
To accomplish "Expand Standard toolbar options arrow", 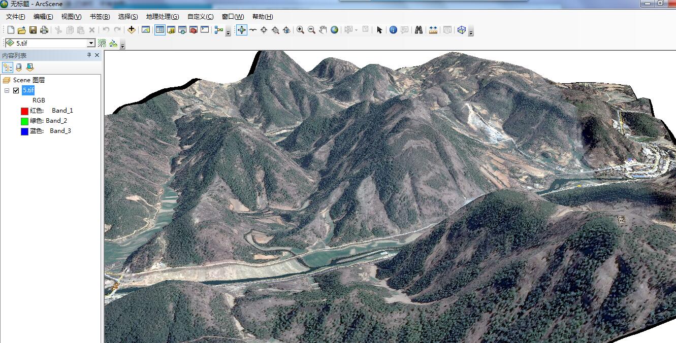I will coord(228,32).
